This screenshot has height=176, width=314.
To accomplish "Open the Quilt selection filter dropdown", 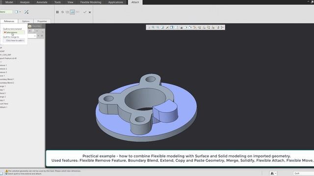I will tap(303, 174).
